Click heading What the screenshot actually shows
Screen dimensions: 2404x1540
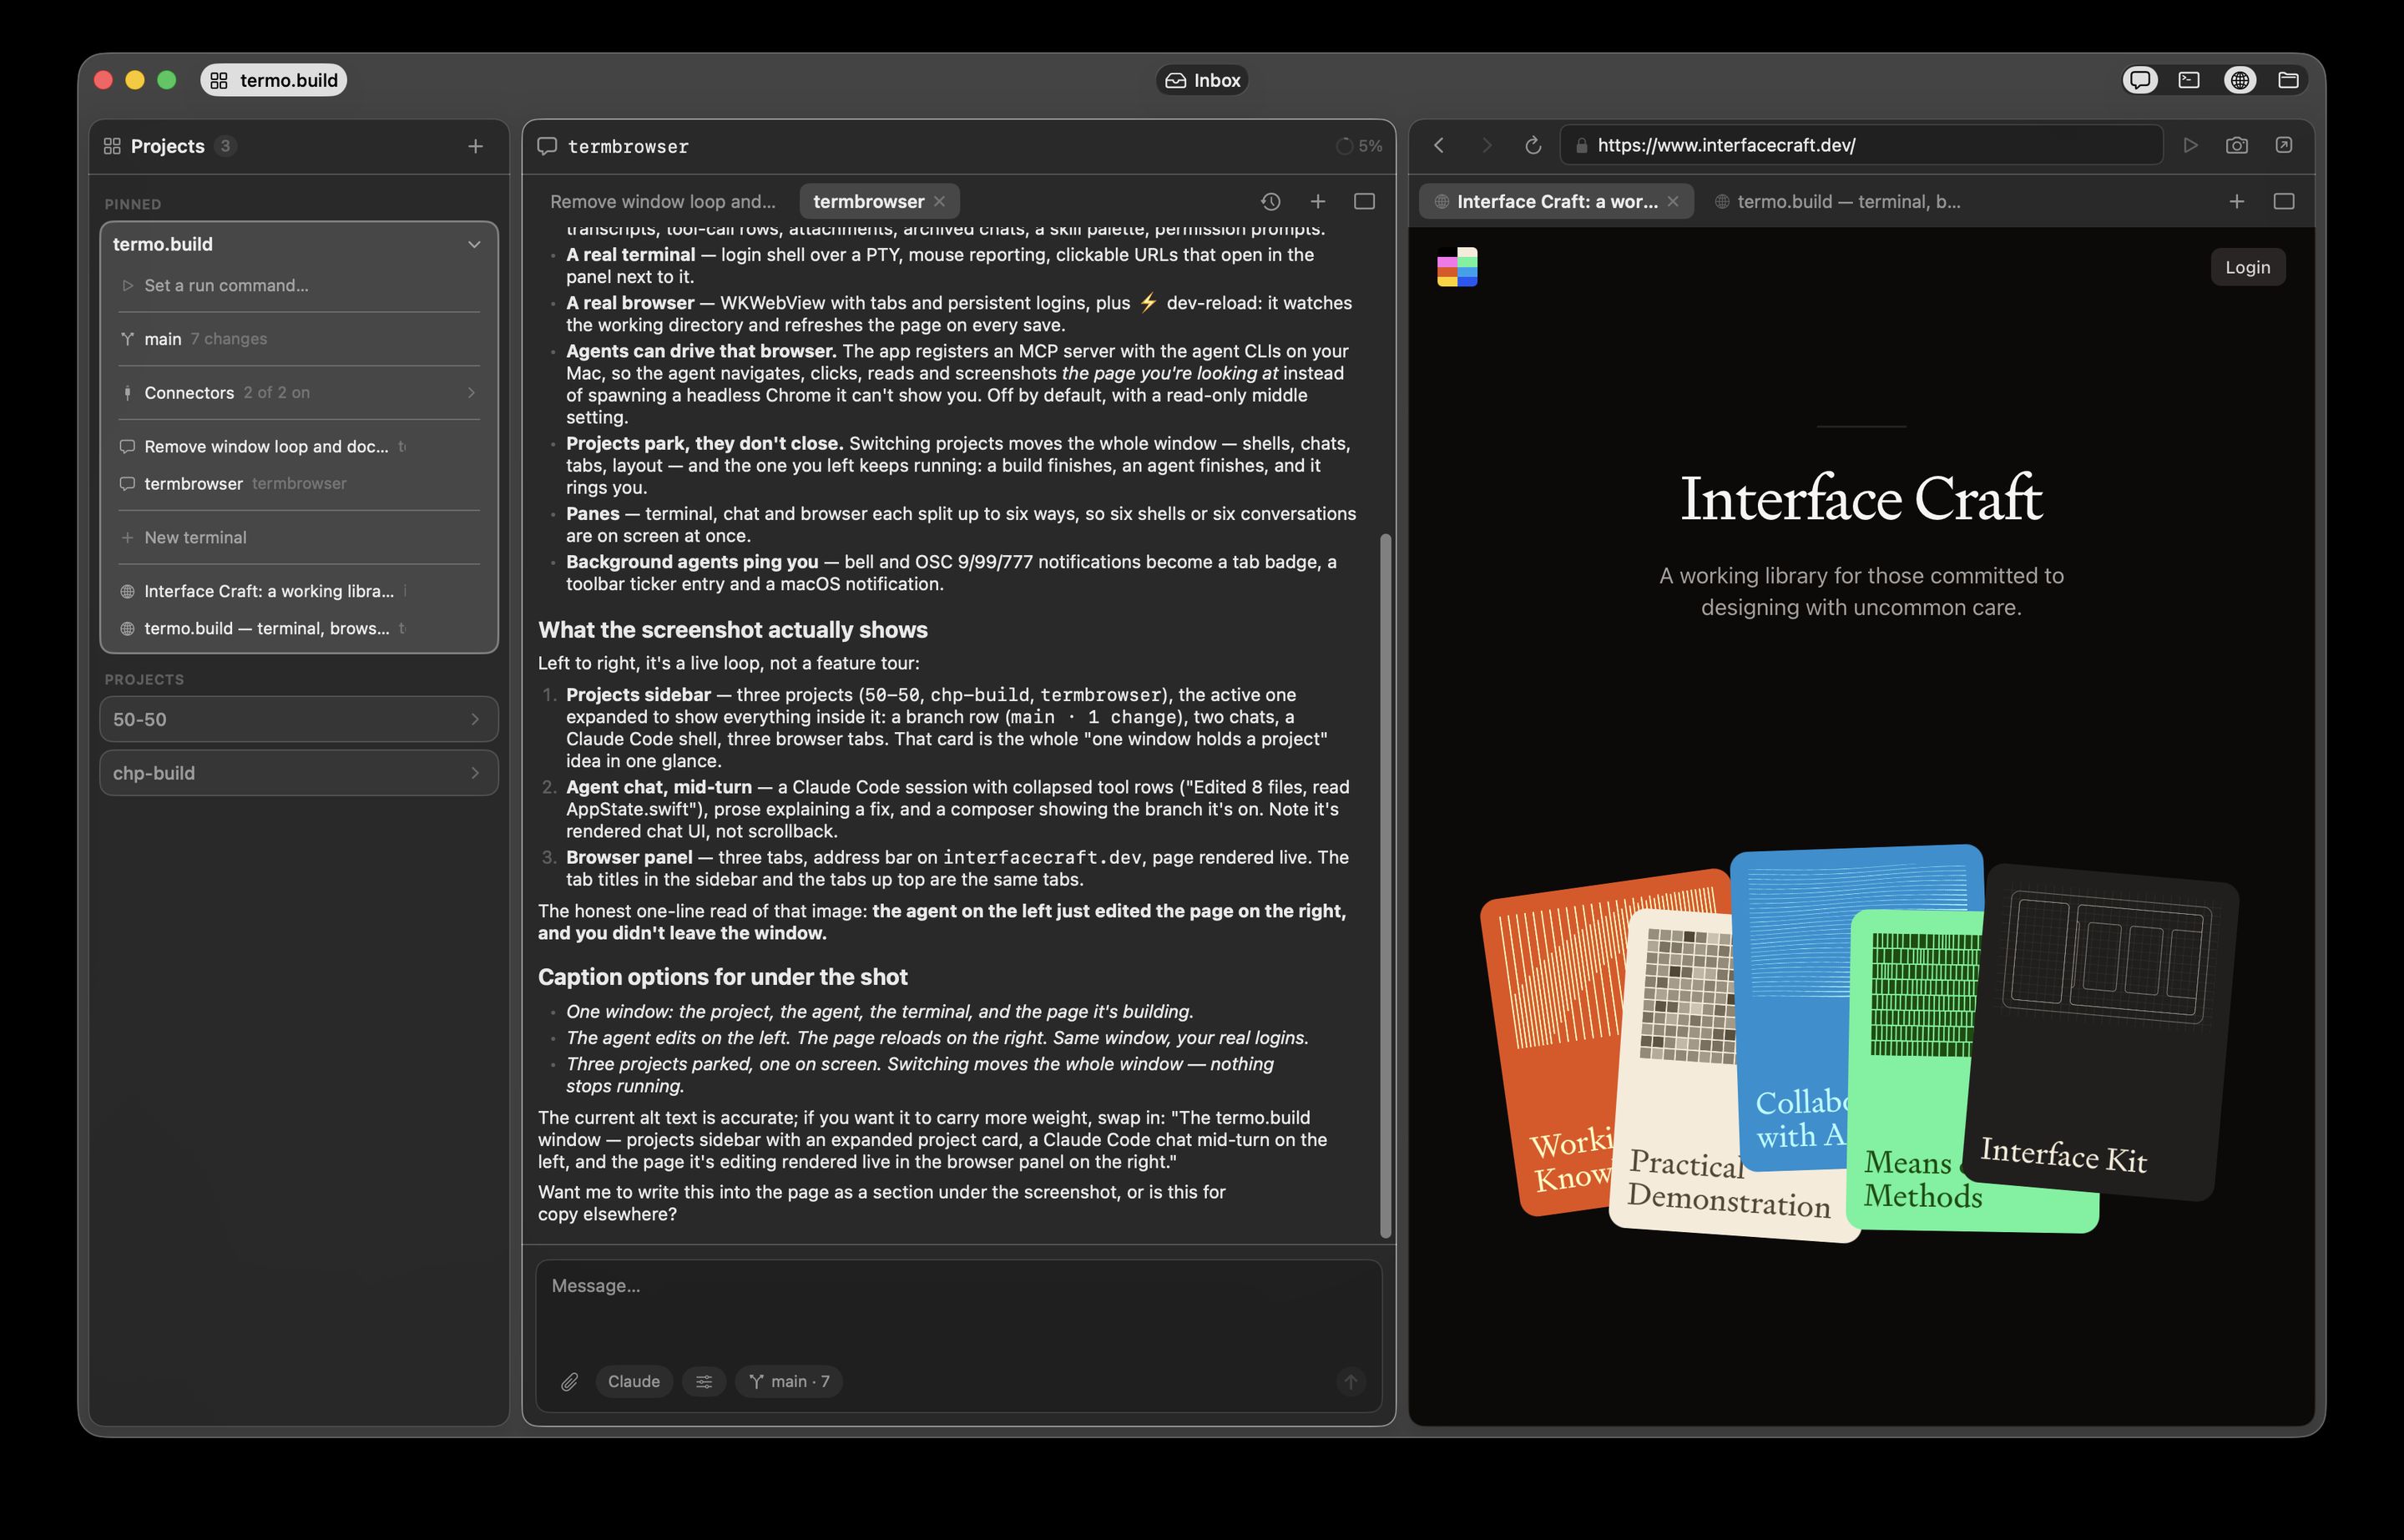click(x=733, y=630)
